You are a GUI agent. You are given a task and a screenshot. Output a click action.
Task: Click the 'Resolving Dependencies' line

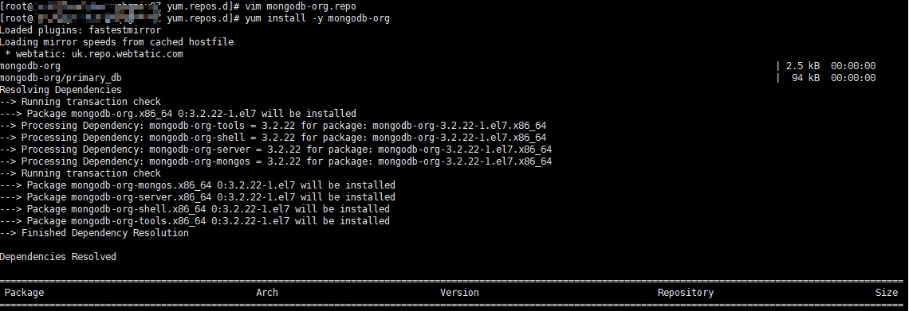coord(61,90)
